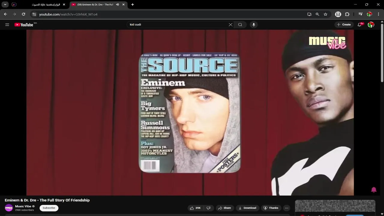384x216 pixels.
Task: Go forward in browser history
Action: click(14, 14)
